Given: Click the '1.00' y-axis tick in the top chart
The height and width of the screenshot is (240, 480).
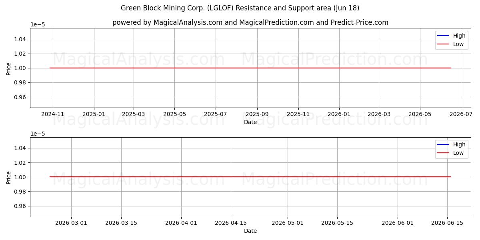Looking at the screenshot, I should pos(21,68).
